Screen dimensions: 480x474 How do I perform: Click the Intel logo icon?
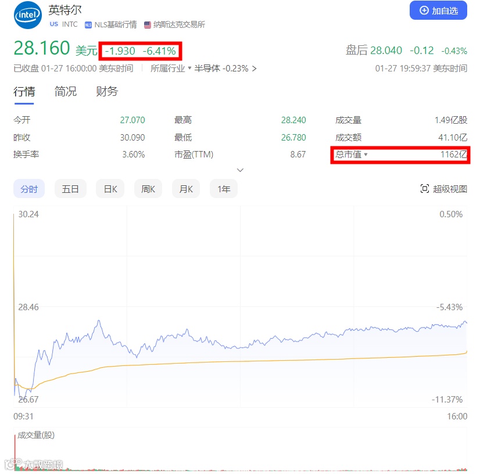point(28,15)
